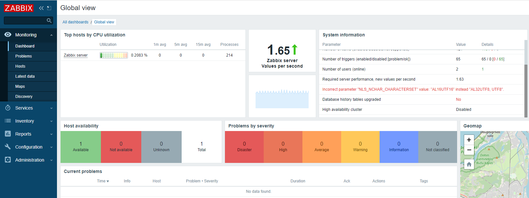Click the sidebar hide icon
Viewport: 529px width, 198px height.
tap(49, 8)
